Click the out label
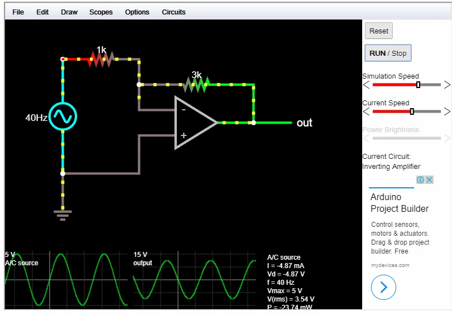This screenshot has height=316, width=452. point(305,123)
